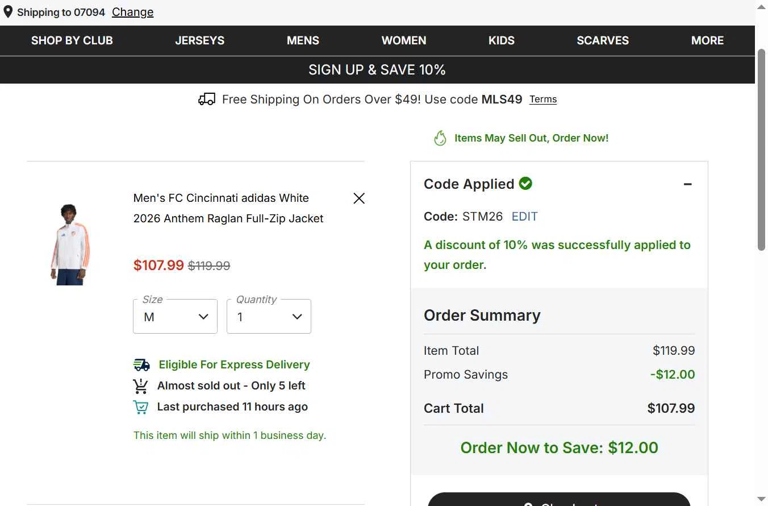Click the Item Total $119.99 value
The height and width of the screenshot is (506, 768).
tap(674, 350)
